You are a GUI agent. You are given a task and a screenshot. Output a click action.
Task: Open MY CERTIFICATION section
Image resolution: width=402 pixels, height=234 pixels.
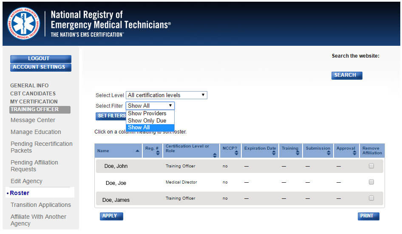34,102
